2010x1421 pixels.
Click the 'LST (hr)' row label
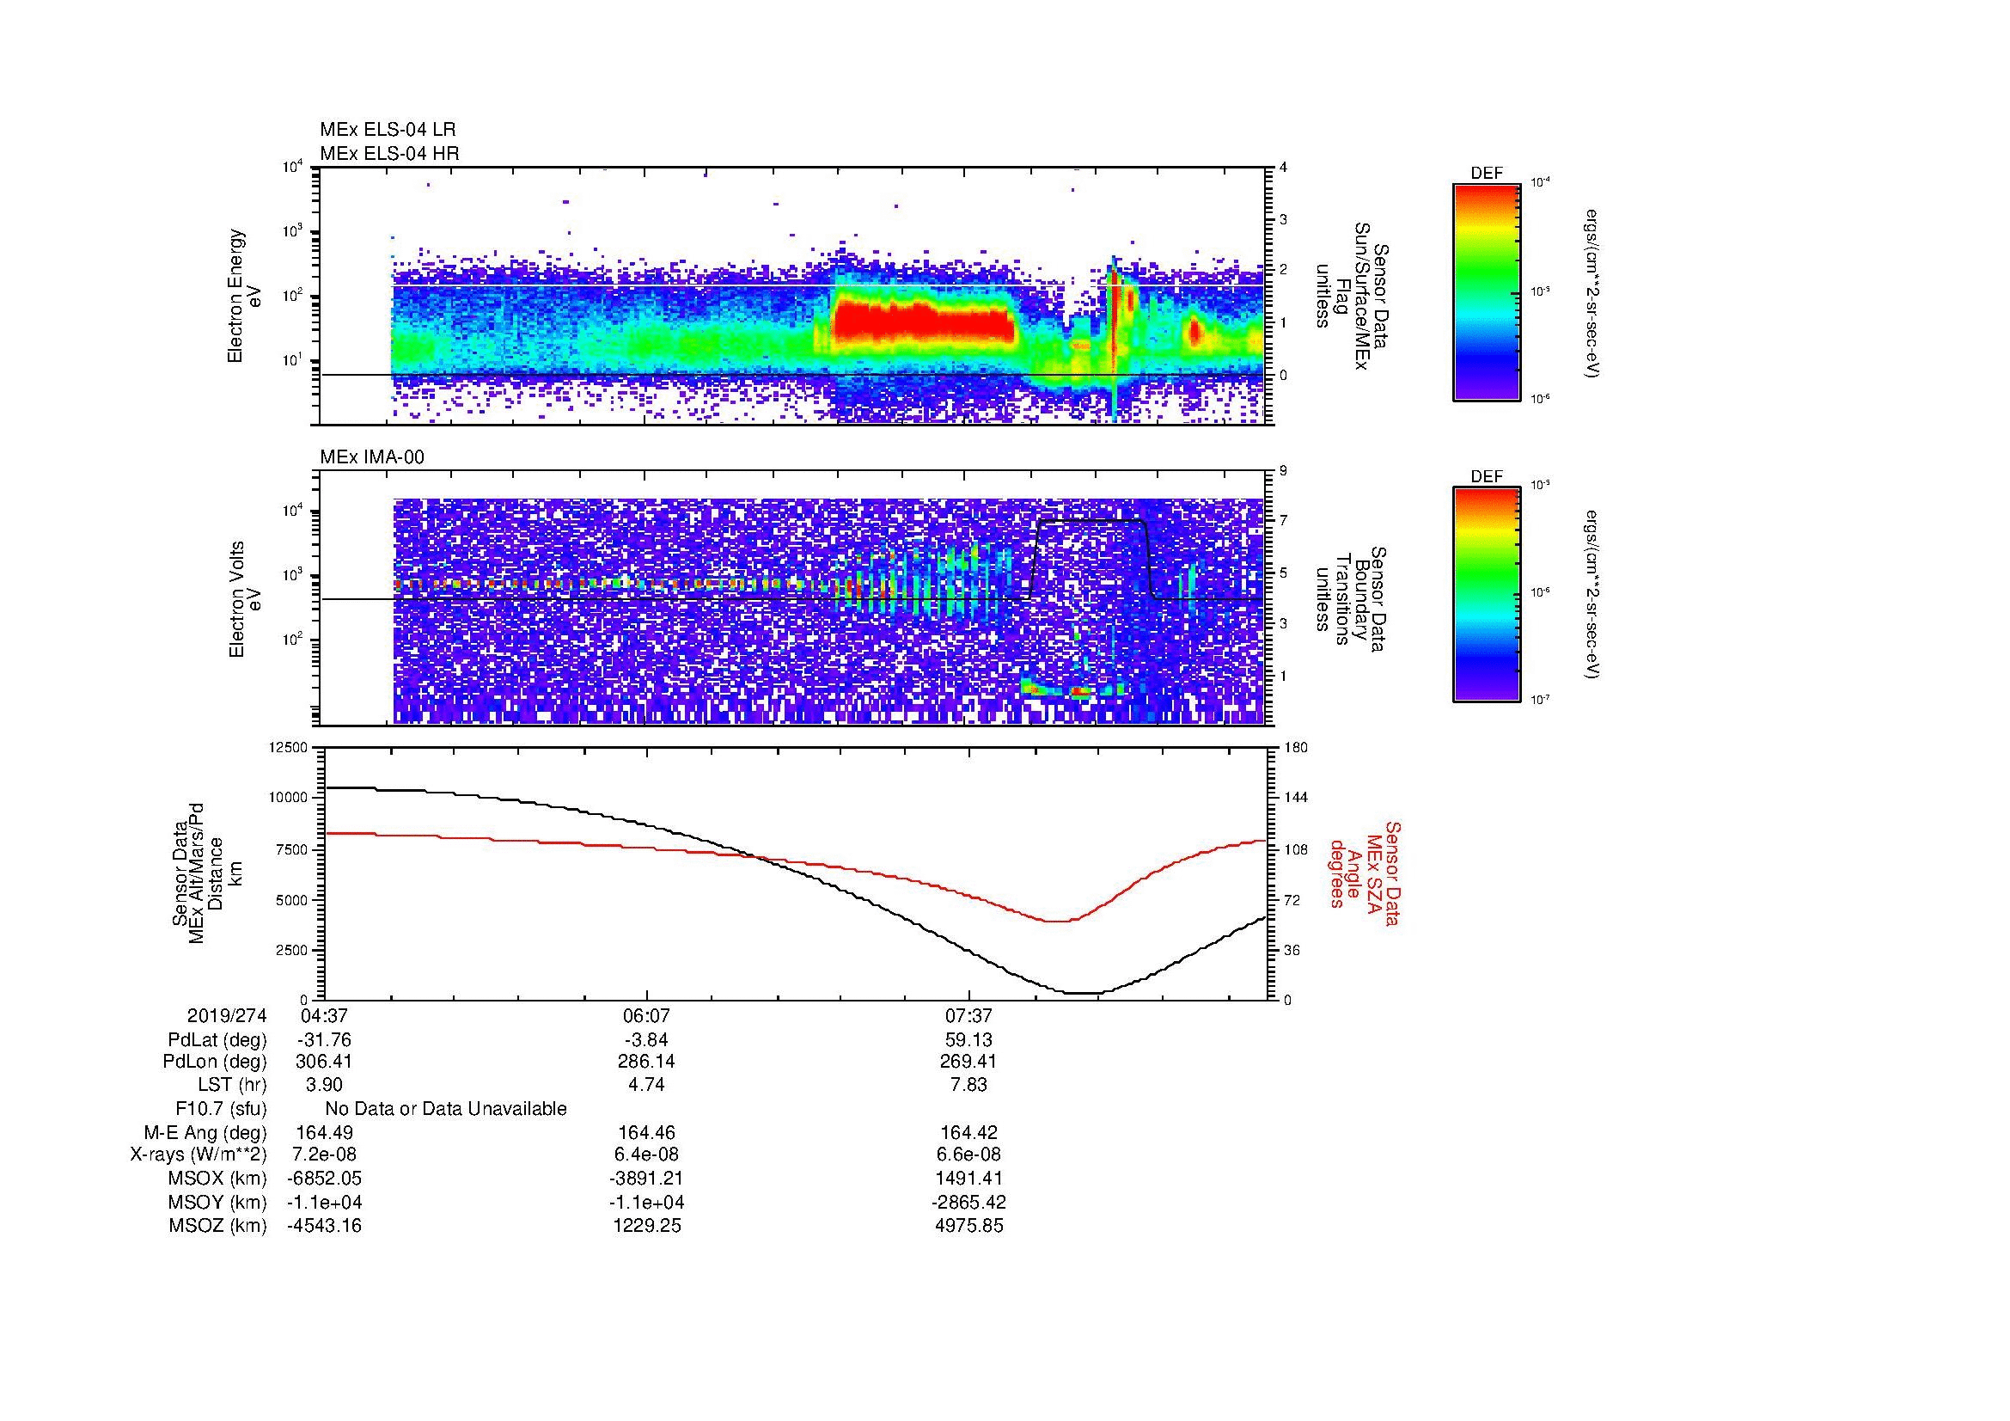coord(232,1085)
